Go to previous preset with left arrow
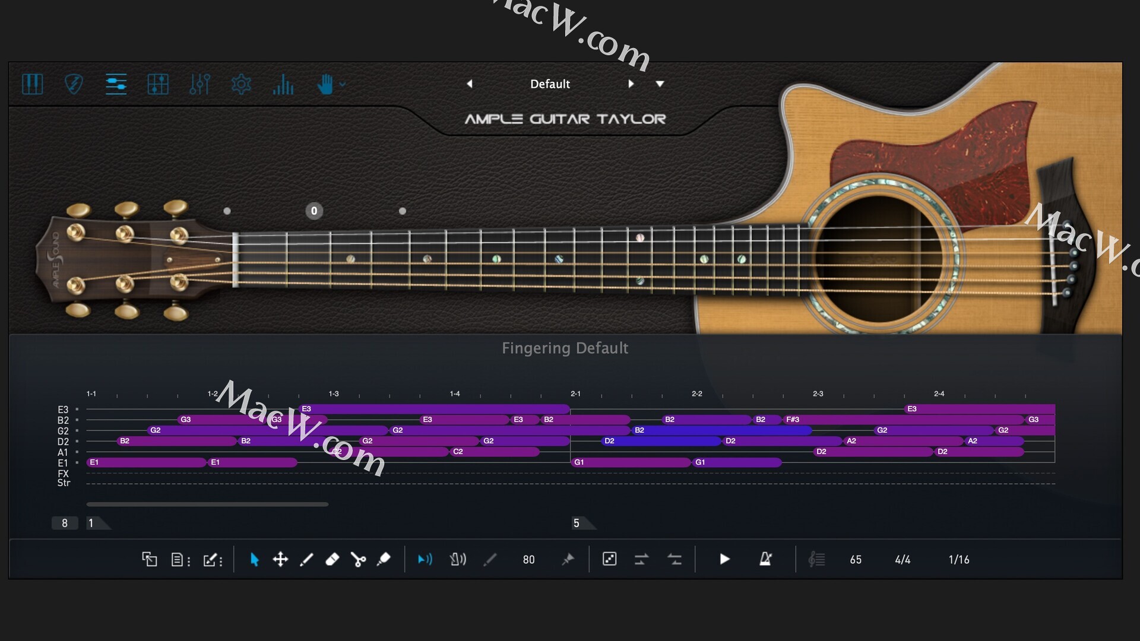Image resolution: width=1140 pixels, height=641 pixels. (469, 84)
